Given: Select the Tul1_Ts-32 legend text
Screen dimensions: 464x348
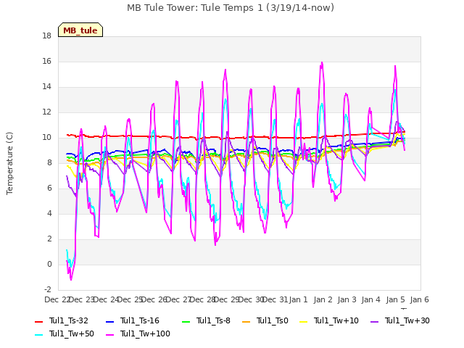Looking at the screenshot, I should tap(69, 320).
